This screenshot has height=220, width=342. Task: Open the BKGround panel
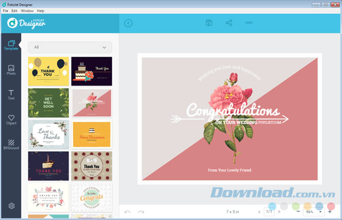tap(11, 145)
